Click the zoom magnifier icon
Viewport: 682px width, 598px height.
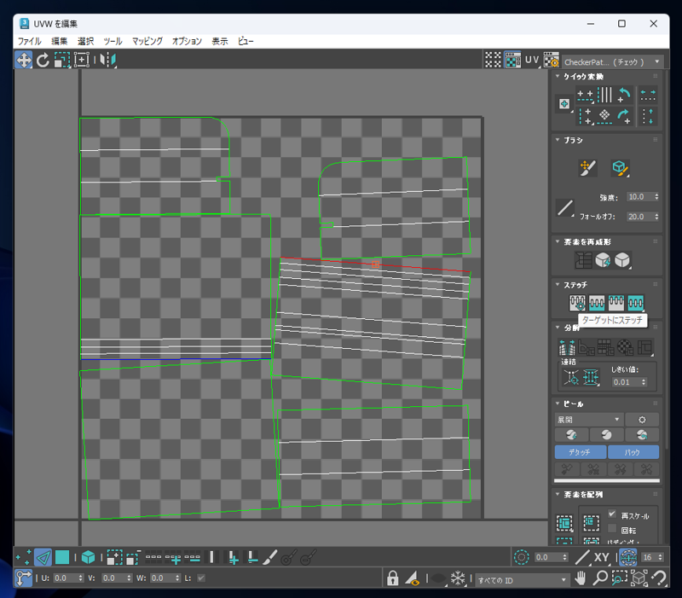tap(600, 578)
